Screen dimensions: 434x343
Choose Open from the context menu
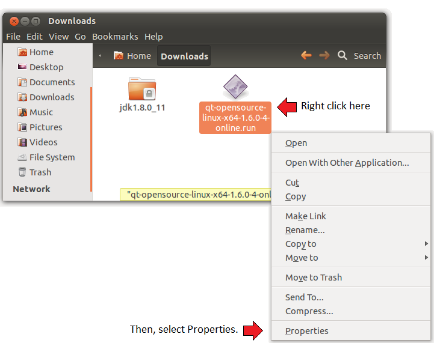351,143
